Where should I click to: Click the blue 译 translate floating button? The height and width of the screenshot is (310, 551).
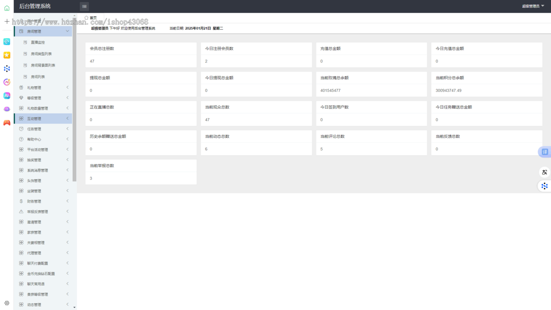point(545,152)
